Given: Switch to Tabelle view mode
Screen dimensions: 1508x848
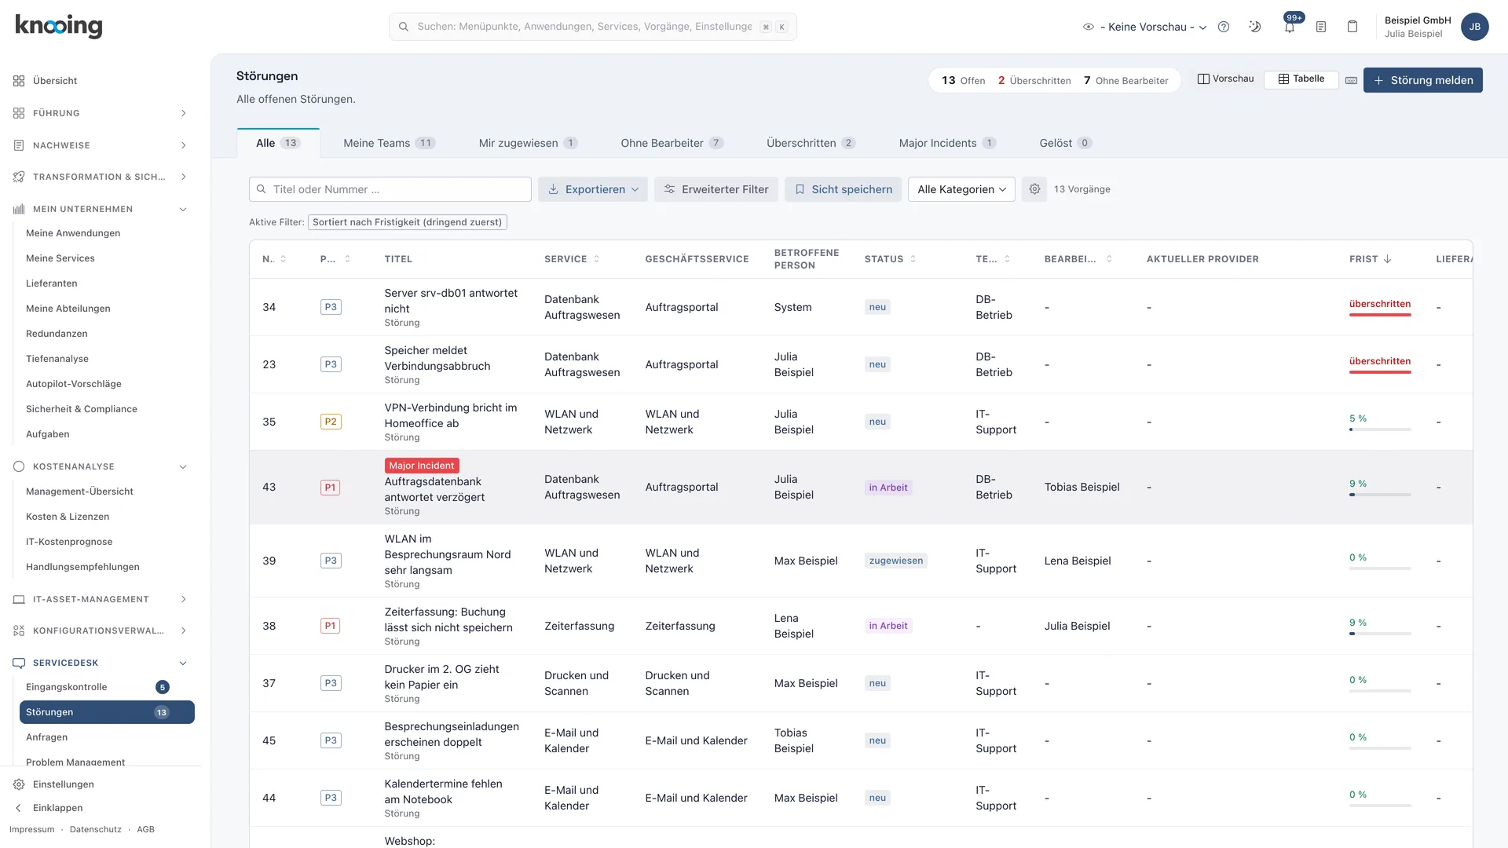Looking at the screenshot, I should (x=1301, y=79).
